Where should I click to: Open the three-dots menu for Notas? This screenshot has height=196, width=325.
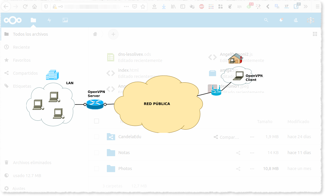(x=252, y=153)
